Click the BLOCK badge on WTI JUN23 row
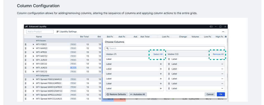This screenshot has height=105, width=264. click(73, 68)
